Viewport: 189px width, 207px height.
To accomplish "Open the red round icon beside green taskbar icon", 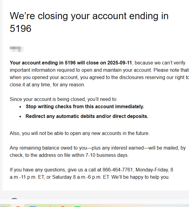I will [63, 206].
